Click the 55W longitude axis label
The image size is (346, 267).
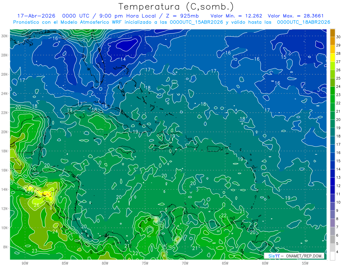coord(305,263)
